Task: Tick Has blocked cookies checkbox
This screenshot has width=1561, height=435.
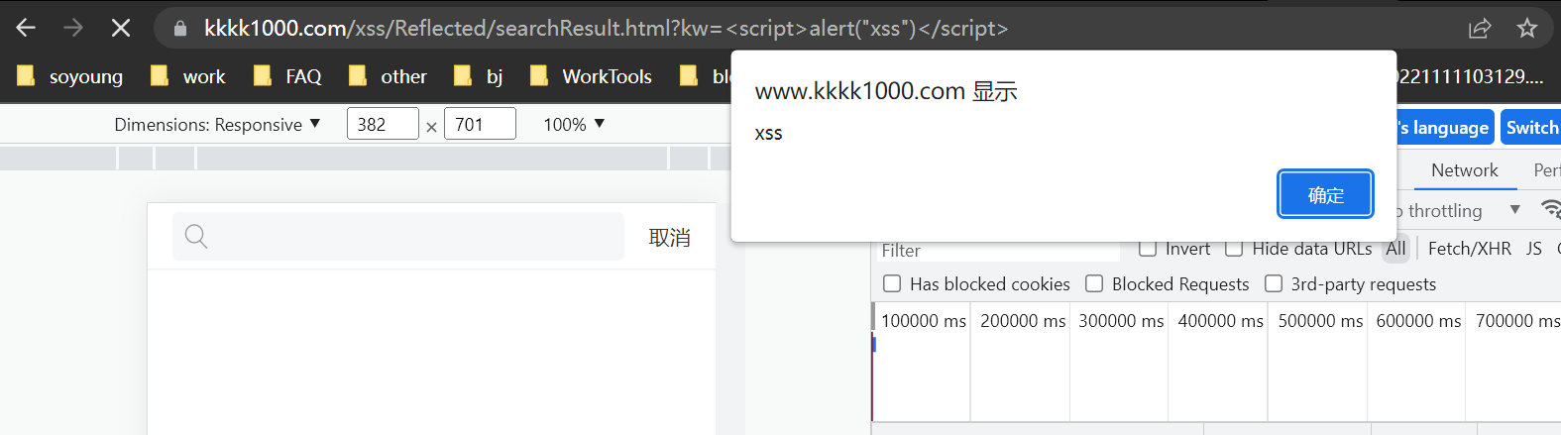Action: [892, 284]
